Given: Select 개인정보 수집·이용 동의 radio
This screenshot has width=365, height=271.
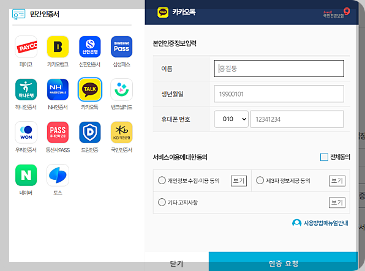Looking at the screenshot, I should [162, 180].
